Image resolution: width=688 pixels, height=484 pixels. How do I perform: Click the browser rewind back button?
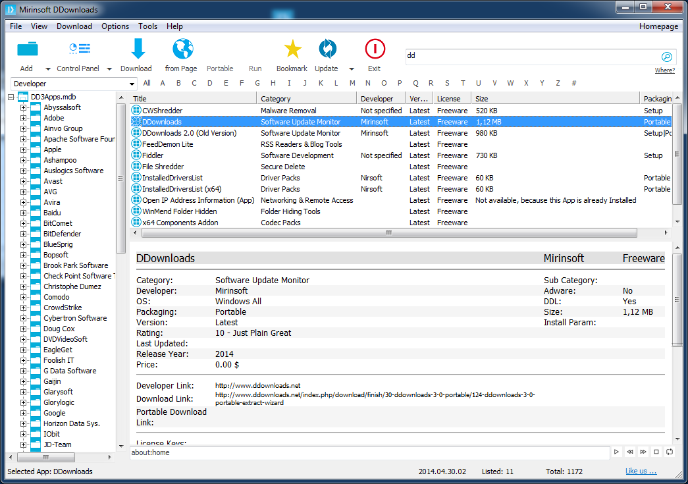pos(629,452)
